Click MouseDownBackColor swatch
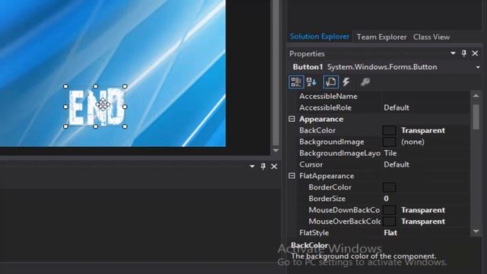The width and height of the screenshot is (487, 274). (x=389, y=210)
